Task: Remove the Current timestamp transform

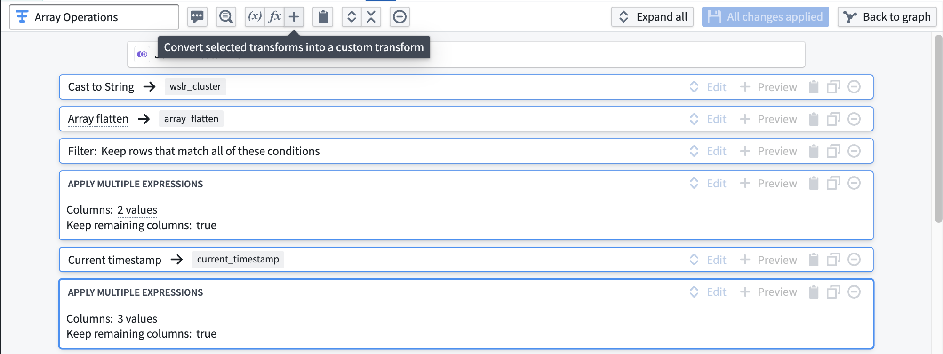Action: point(854,260)
